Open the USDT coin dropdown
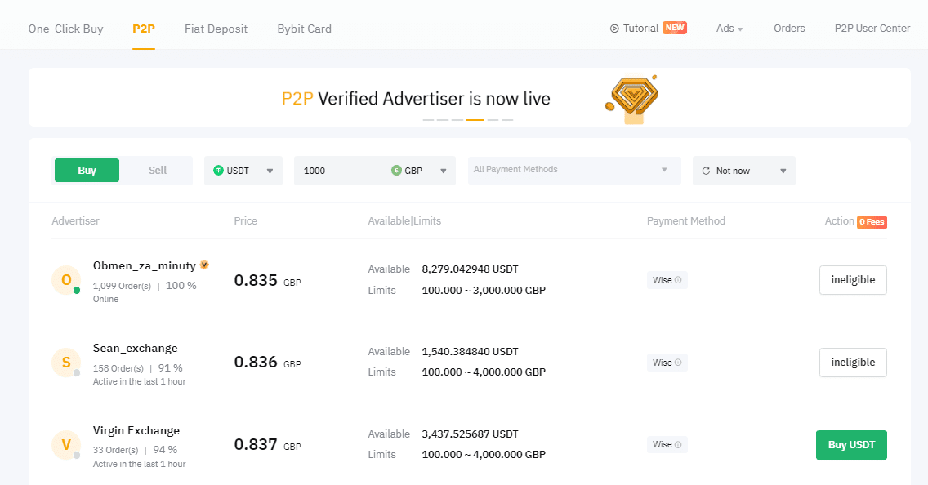The image size is (928, 485). pyautogui.click(x=243, y=171)
